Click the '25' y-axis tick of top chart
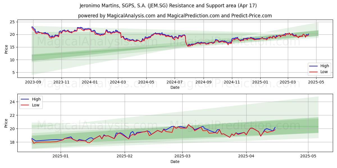Image resolution: width=337 pixels, height=168 pixels. click(x=13, y=22)
